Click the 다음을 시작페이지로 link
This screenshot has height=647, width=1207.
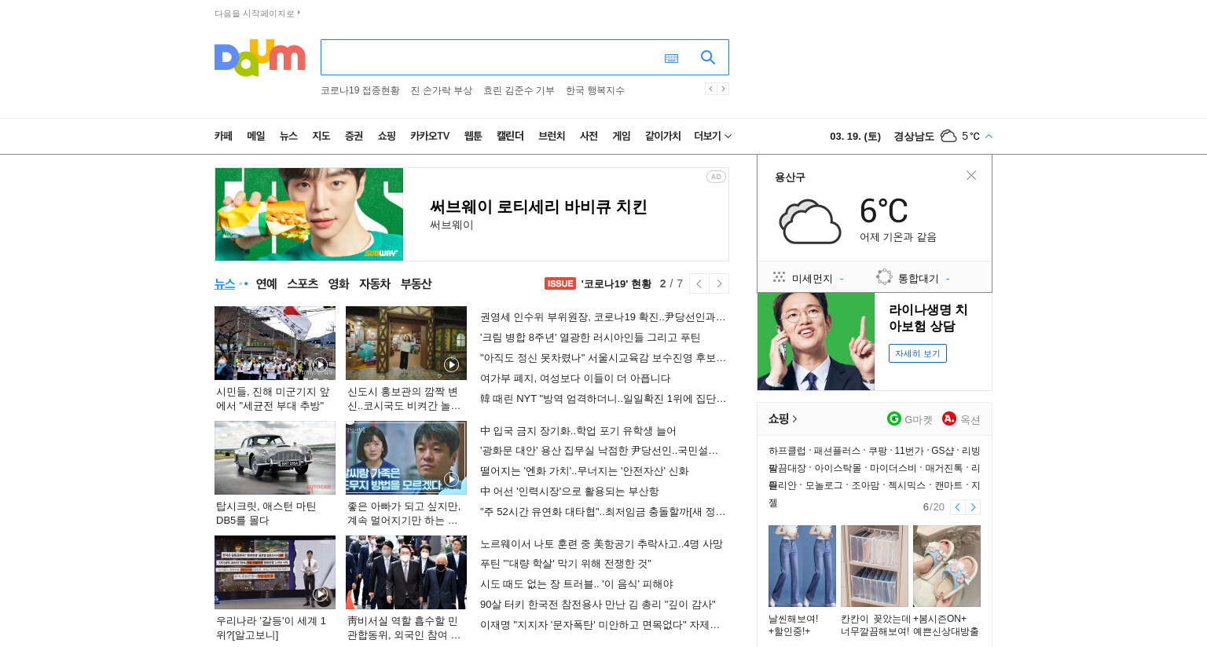coord(257,13)
